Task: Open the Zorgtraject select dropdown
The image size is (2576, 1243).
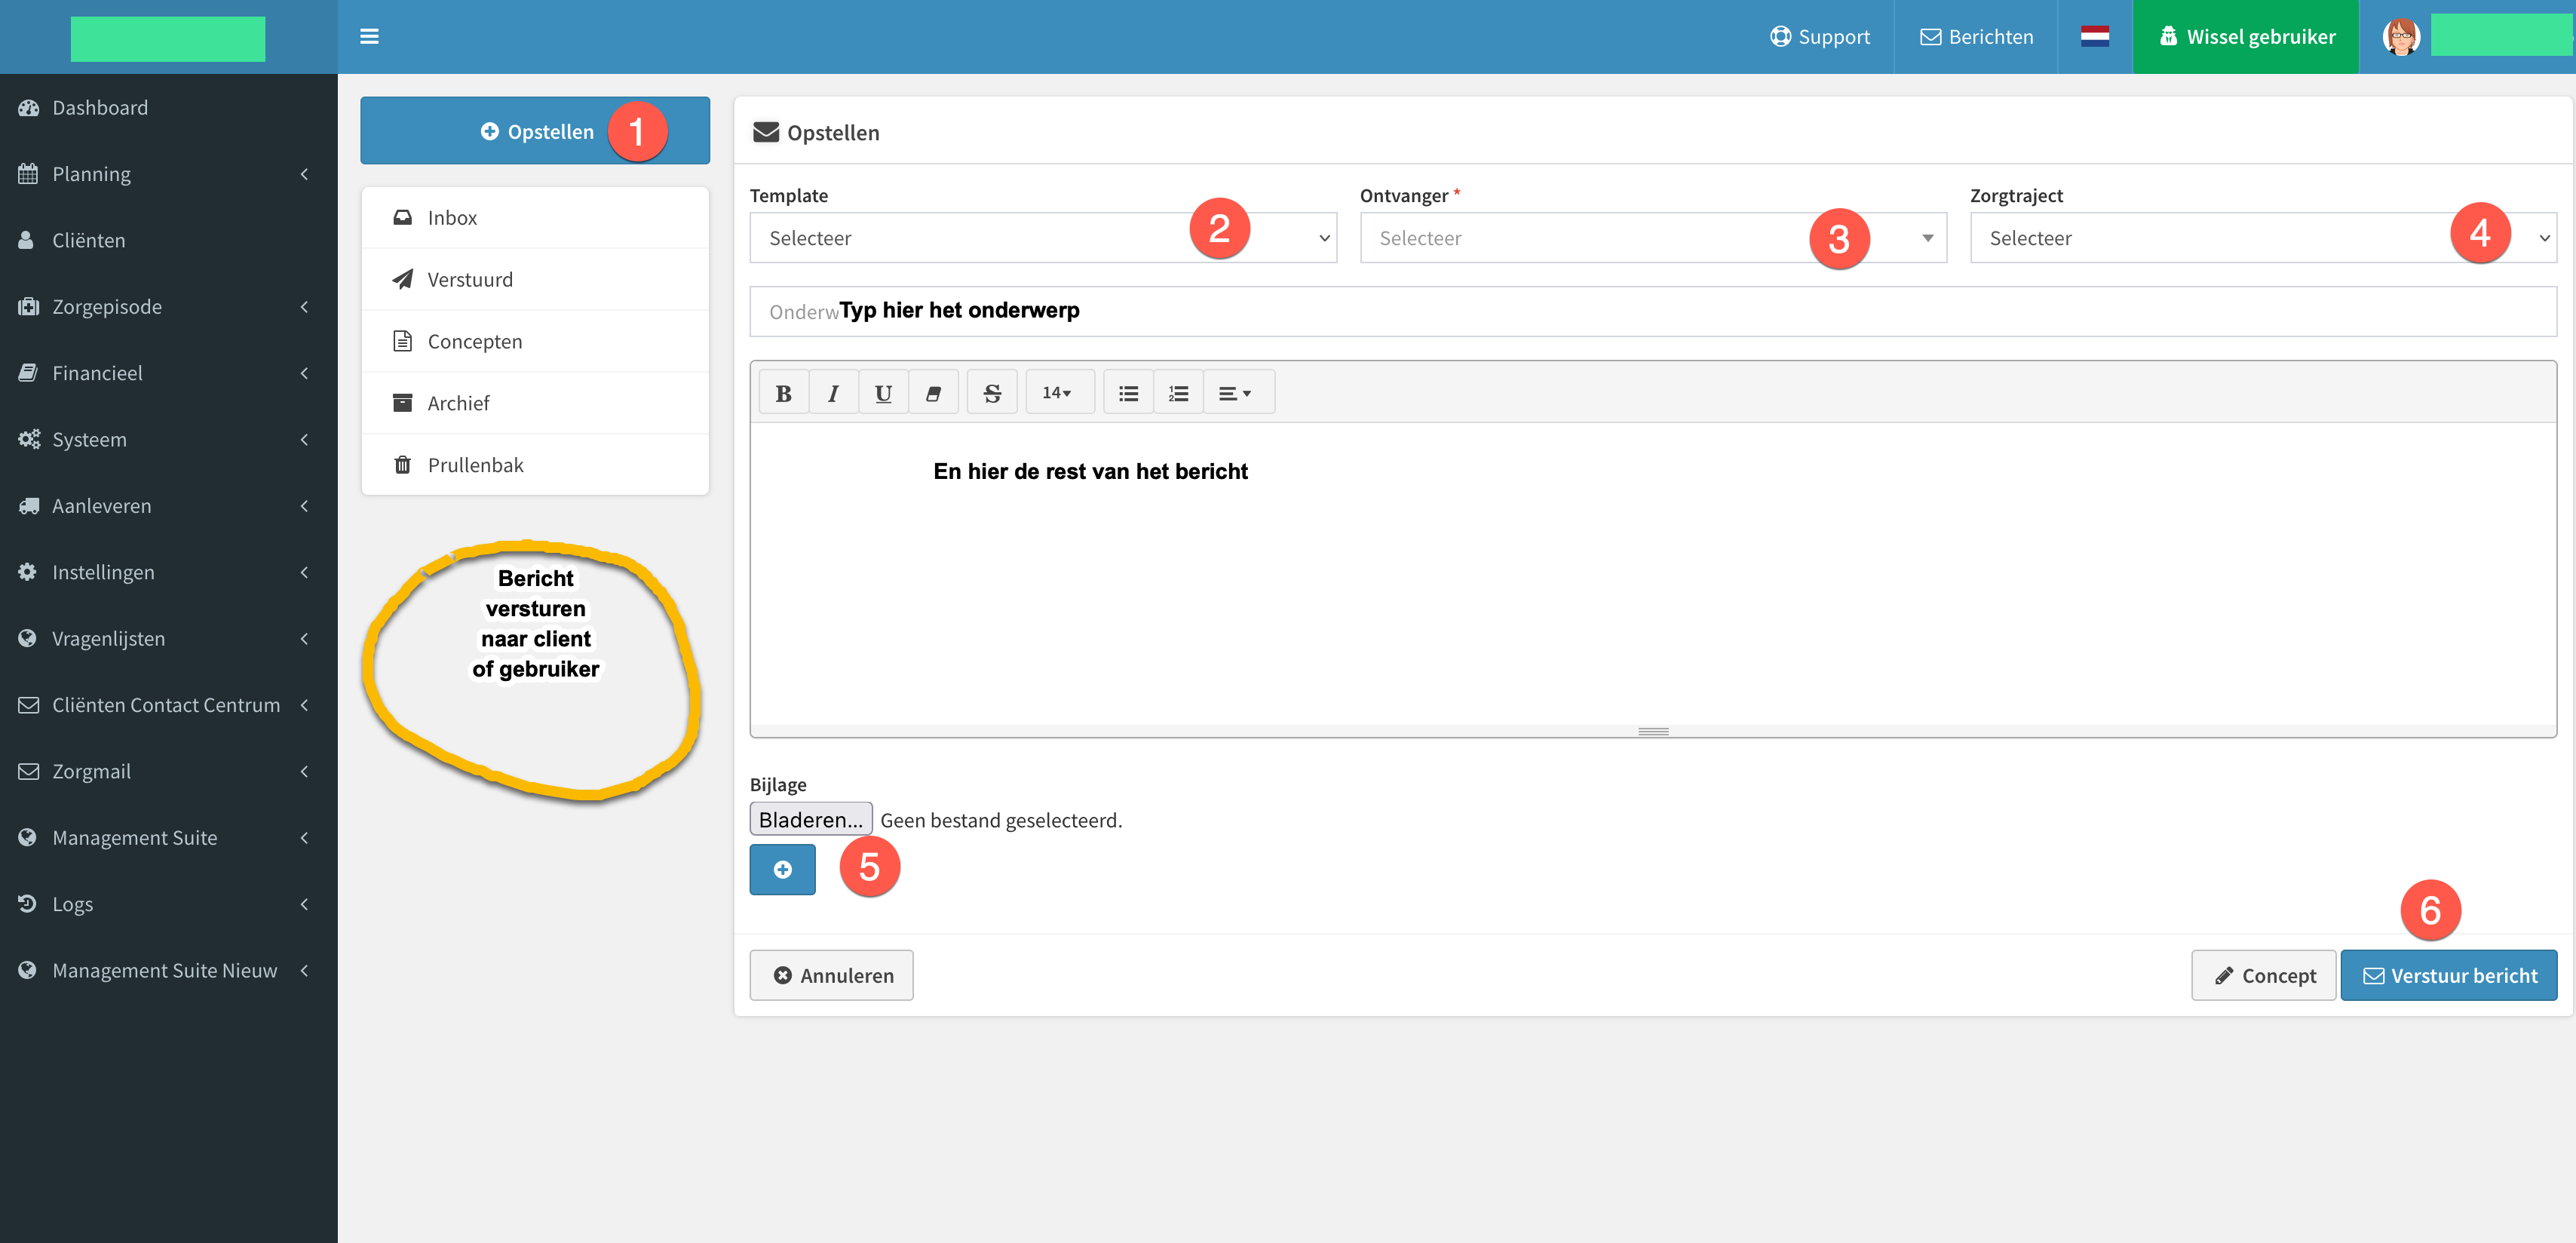Action: click(x=2263, y=238)
